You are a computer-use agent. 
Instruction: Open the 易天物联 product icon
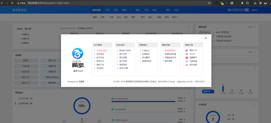187,65
